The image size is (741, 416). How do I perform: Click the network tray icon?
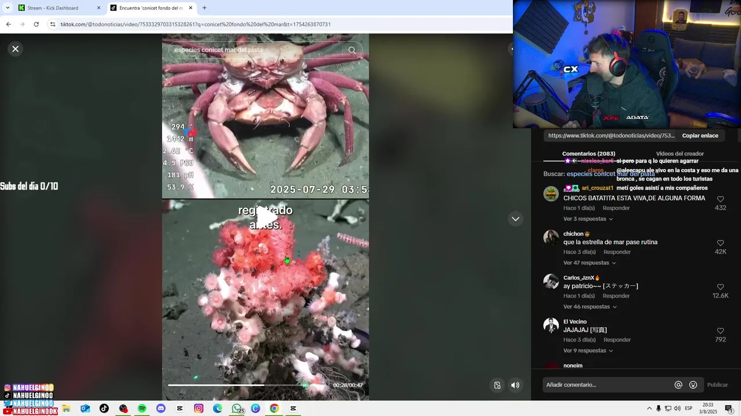pos(667,408)
